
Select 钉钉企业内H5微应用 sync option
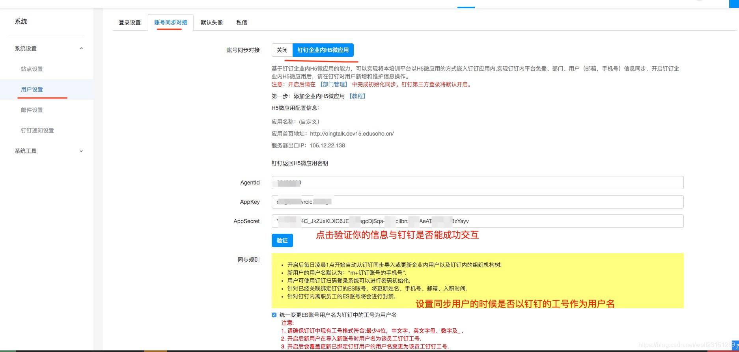pyautogui.click(x=323, y=50)
